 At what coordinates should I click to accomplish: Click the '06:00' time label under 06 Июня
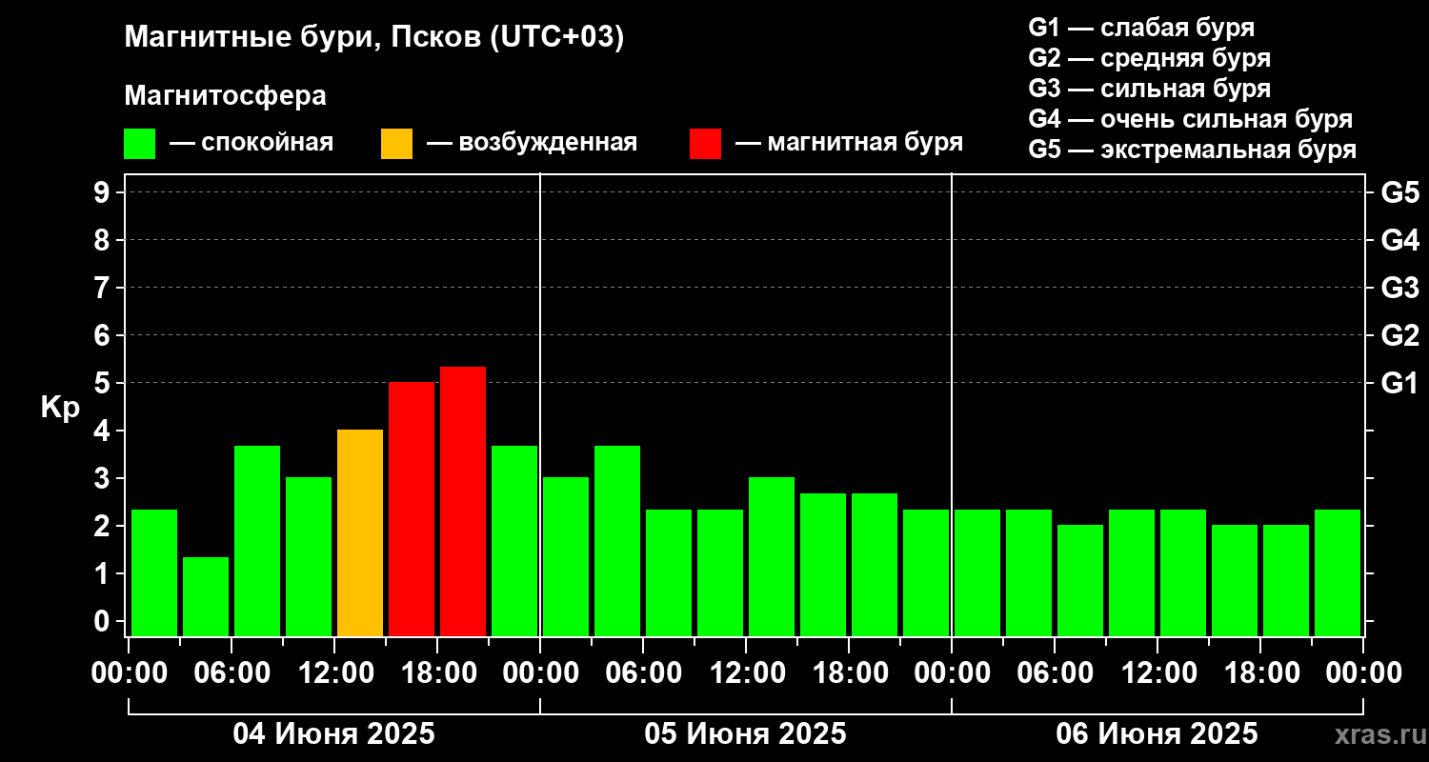pos(1055,673)
